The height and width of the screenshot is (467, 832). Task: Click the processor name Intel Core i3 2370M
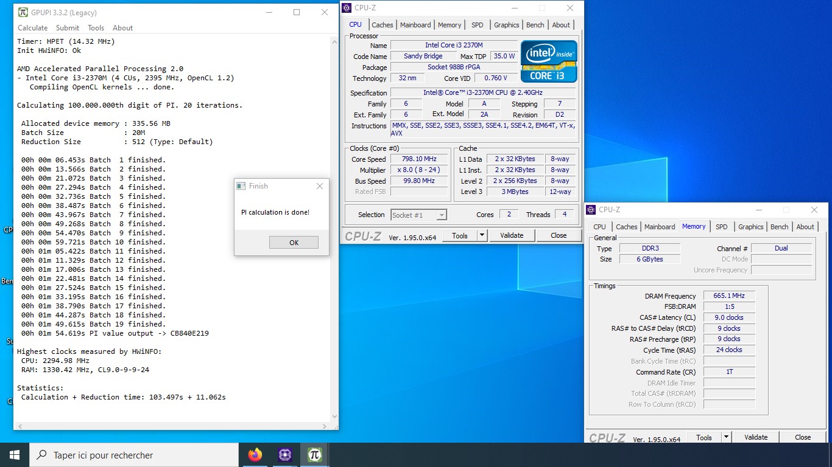point(454,45)
